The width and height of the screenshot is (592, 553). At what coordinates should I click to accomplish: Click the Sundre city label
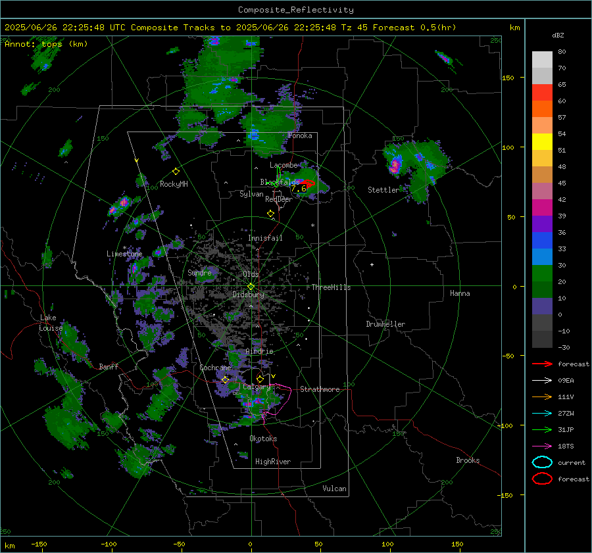(x=199, y=273)
